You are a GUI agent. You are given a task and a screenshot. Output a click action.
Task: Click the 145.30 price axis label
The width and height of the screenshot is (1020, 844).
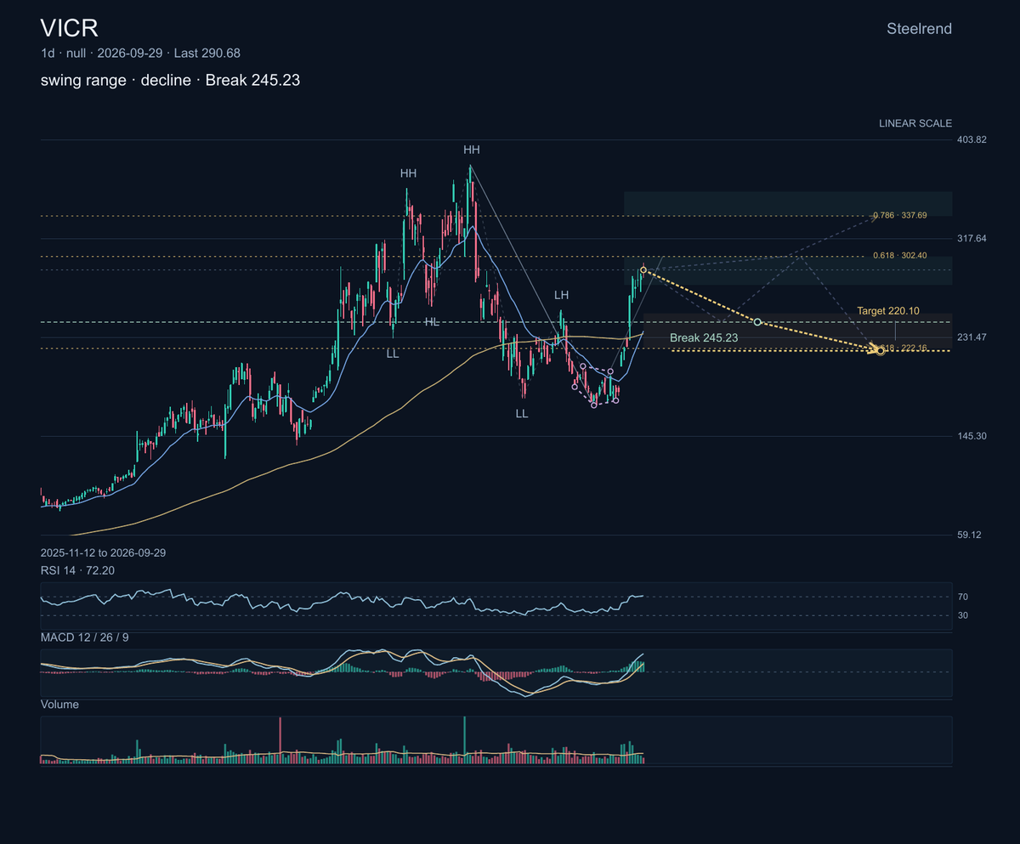click(x=972, y=436)
